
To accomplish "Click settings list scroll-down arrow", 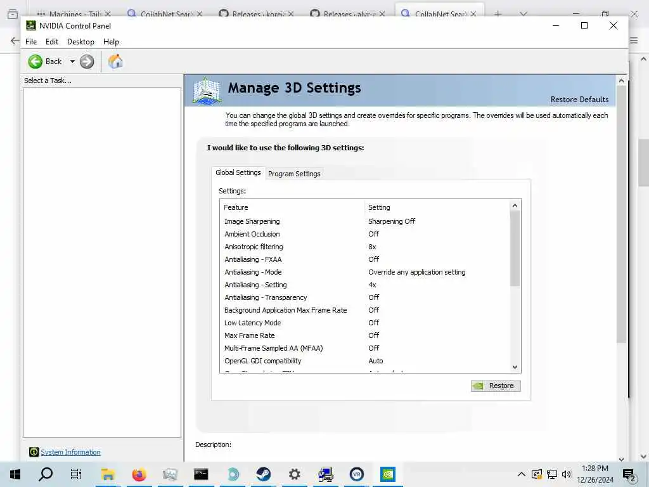I will [x=515, y=367].
